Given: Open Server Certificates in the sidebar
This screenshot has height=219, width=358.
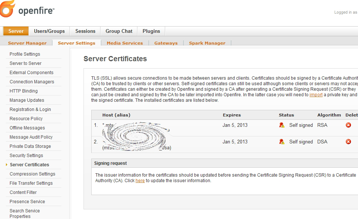Looking at the screenshot, I should coord(30,165).
